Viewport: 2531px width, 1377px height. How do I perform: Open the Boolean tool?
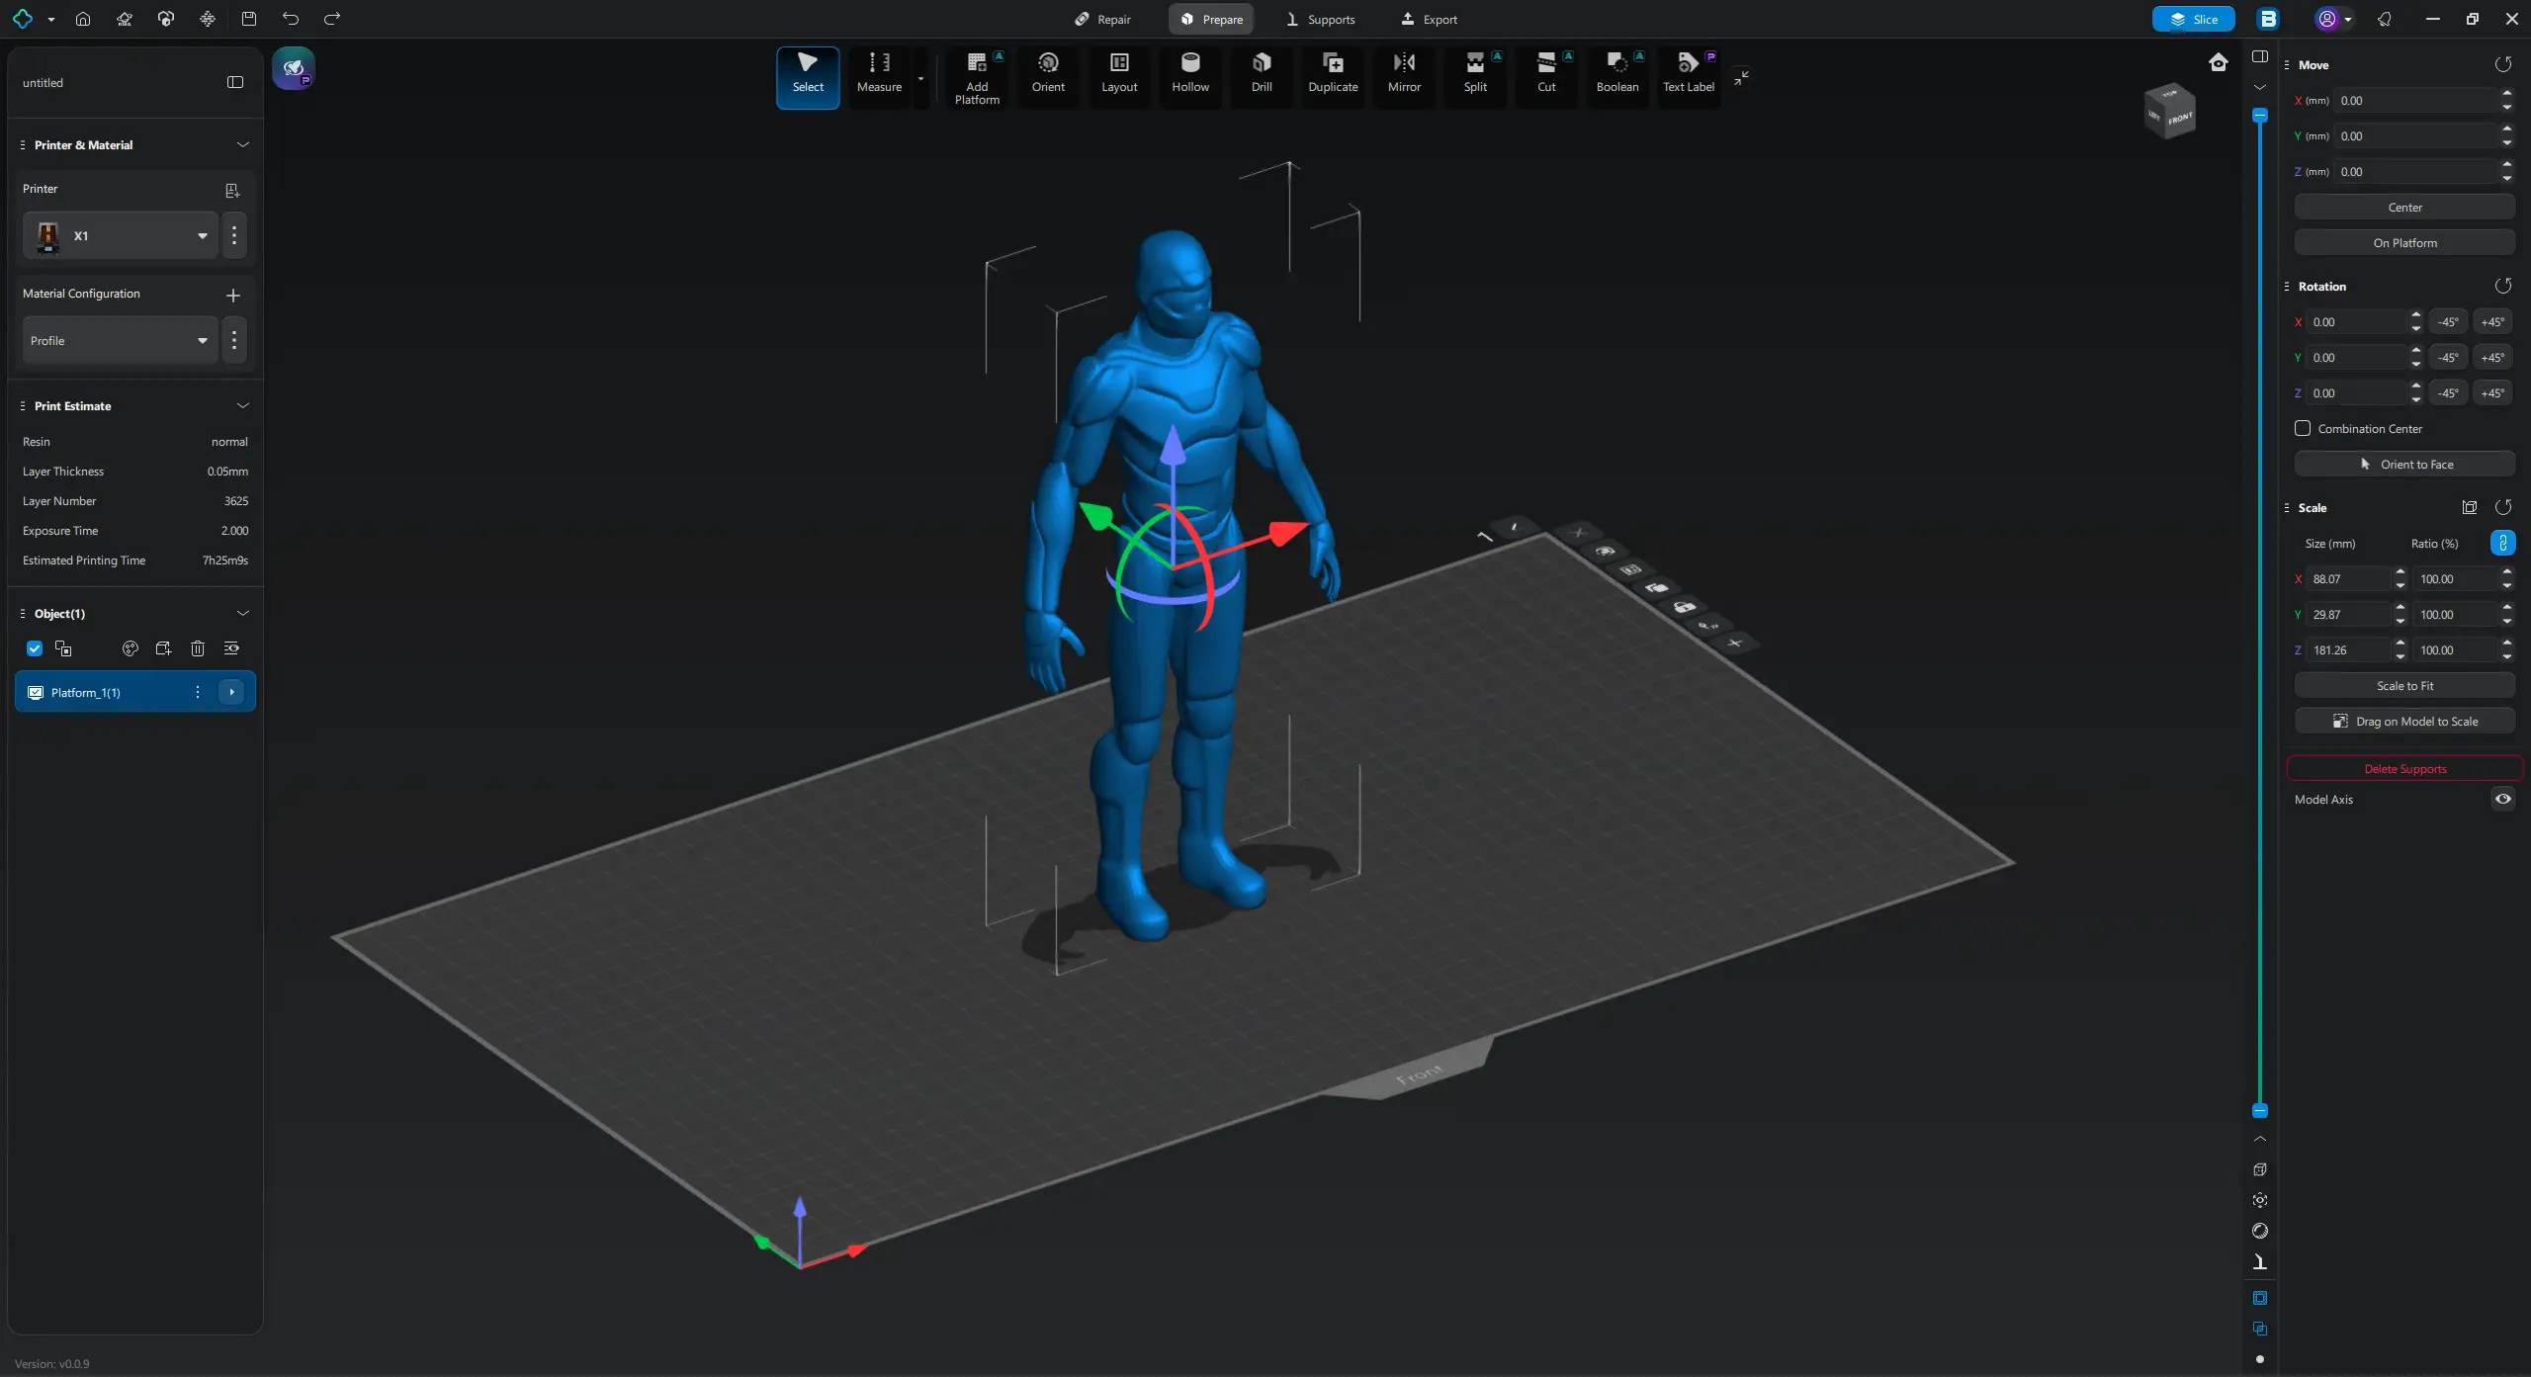[x=1617, y=75]
